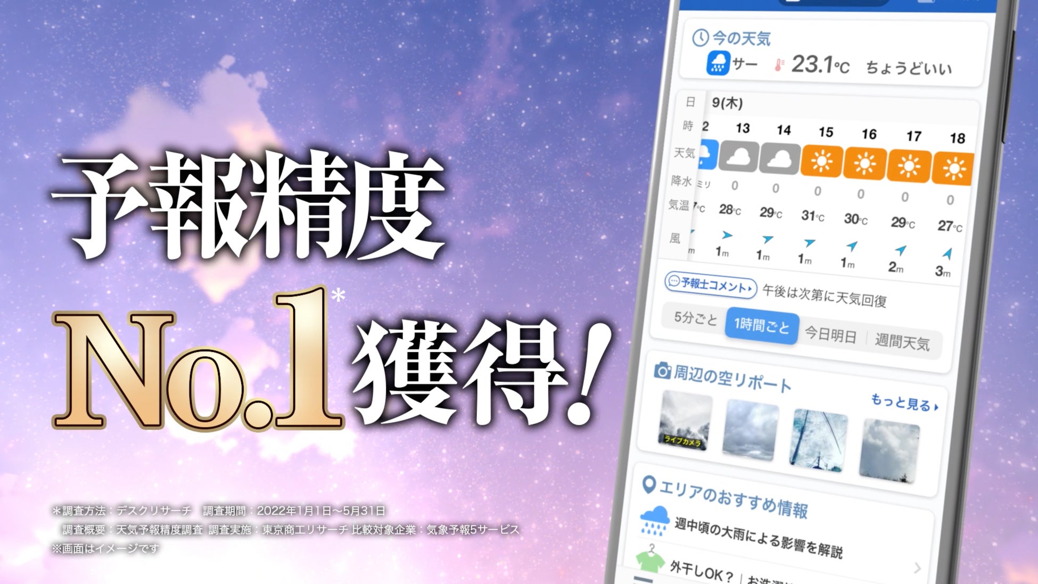
Task: Click the wind arrow at 18 o'clock
Action: (948, 253)
